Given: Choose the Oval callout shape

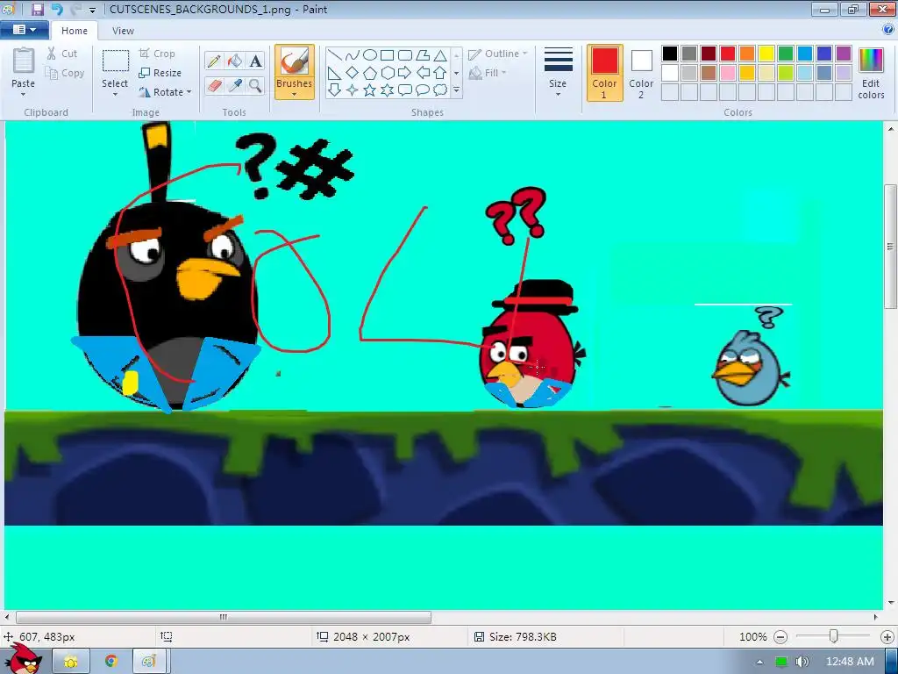Looking at the screenshot, I should tap(423, 90).
